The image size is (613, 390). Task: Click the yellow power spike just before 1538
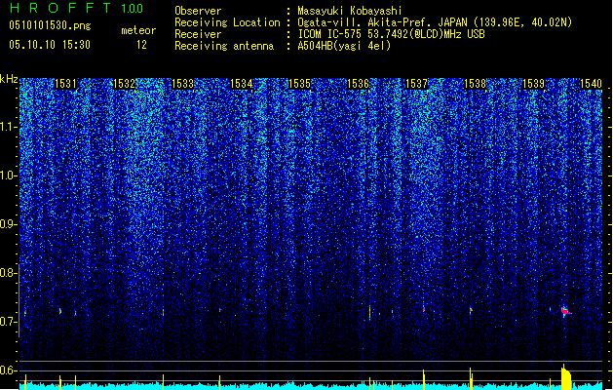tap(471, 378)
